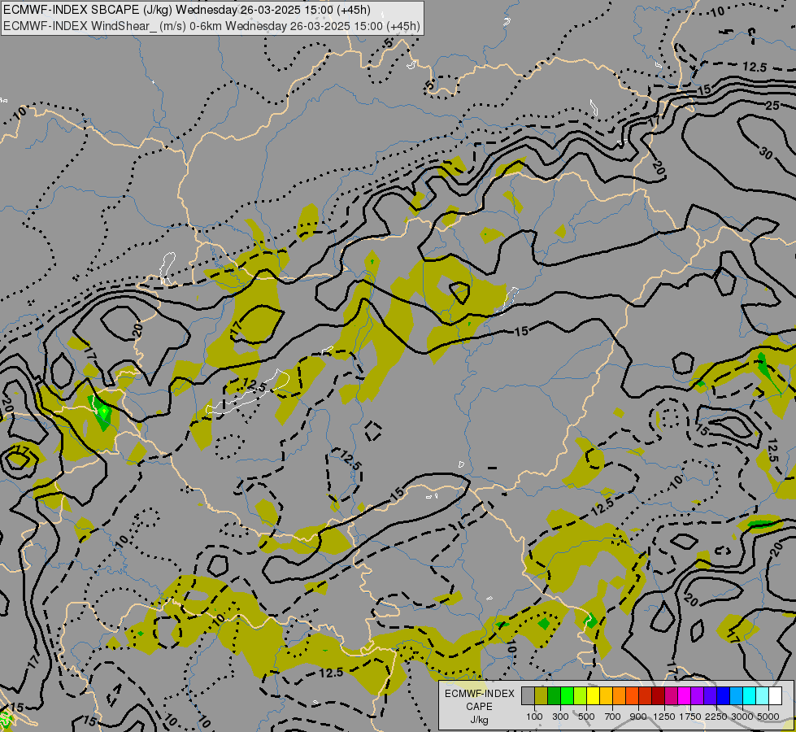Click the '1250' legend scale value
This screenshot has height=732, width=796.
664,717
